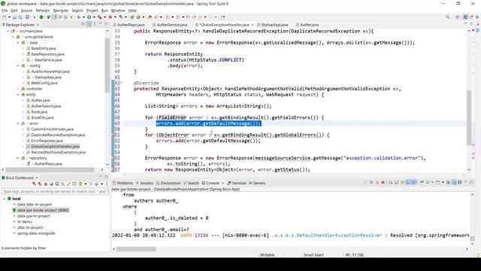The width and height of the screenshot is (481, 271).
Task: Collapse the com.global.book package
Action: point(13,37)
